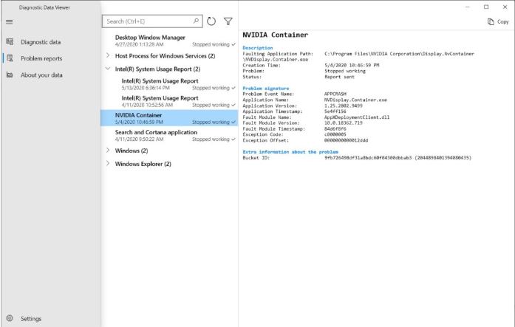Open the filter options funnel

pyautogui.click(x=228, y=21)
